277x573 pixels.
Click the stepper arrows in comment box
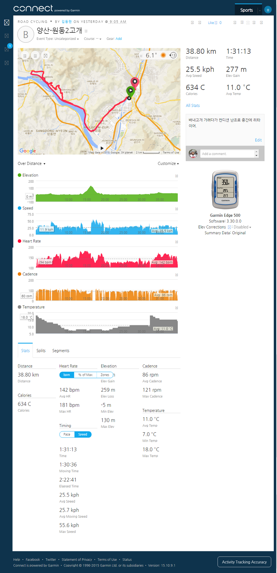point(256,154)
